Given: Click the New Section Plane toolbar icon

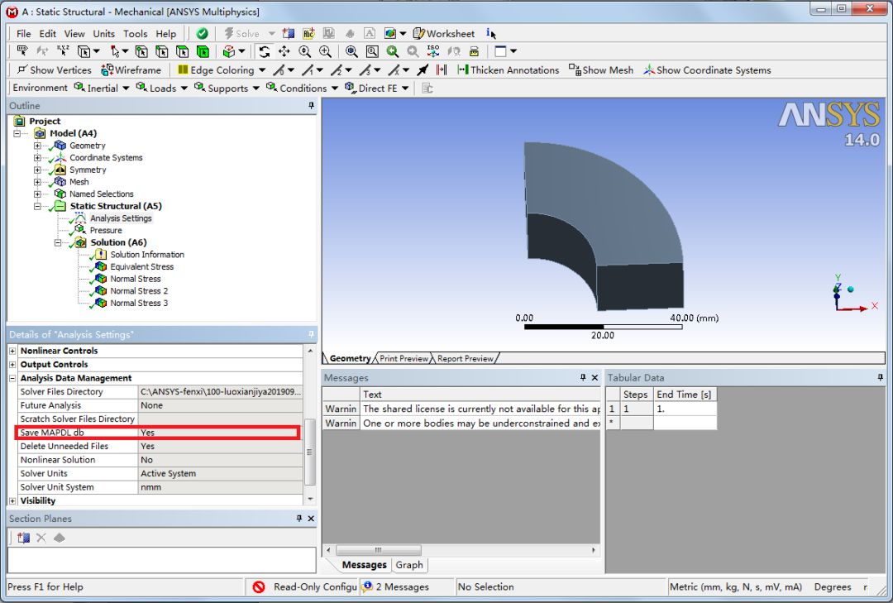Looking at the screenshot, I should (x=289, y=34).
